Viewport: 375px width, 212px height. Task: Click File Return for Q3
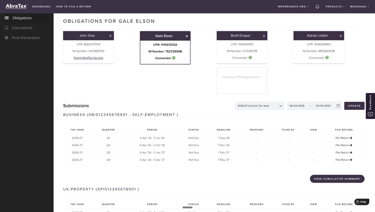pyautogui.click(x=344, y=152)
